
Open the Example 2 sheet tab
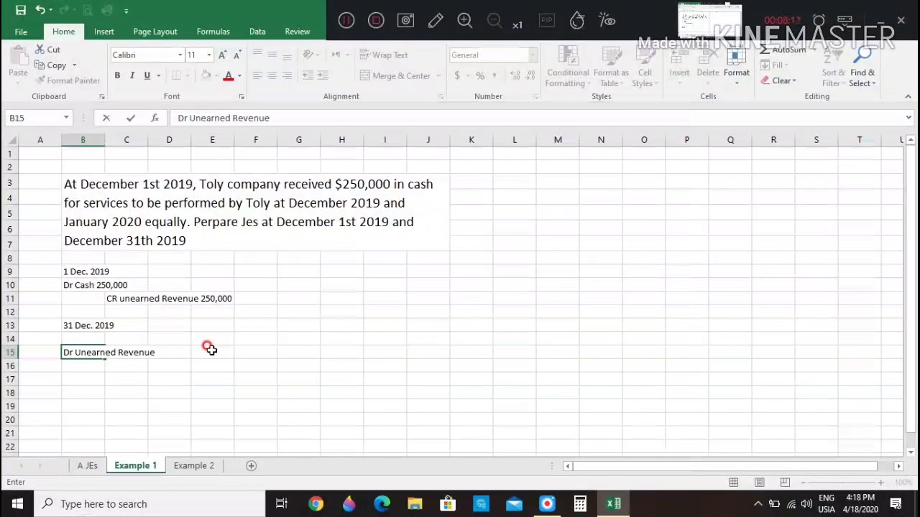(194, 466)
